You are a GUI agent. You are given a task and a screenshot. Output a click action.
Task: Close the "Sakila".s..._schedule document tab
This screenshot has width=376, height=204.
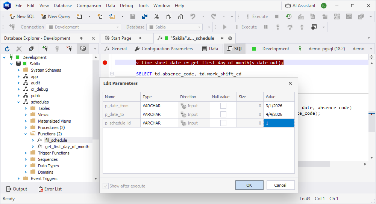tap(230, 38)
